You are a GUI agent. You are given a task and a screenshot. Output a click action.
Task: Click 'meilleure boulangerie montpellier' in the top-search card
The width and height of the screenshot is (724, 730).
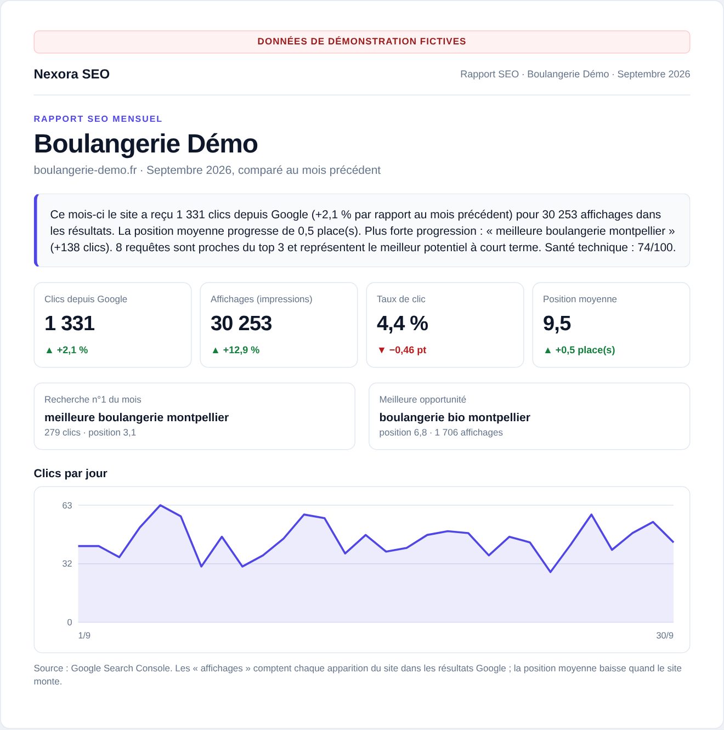click(137, 417)
